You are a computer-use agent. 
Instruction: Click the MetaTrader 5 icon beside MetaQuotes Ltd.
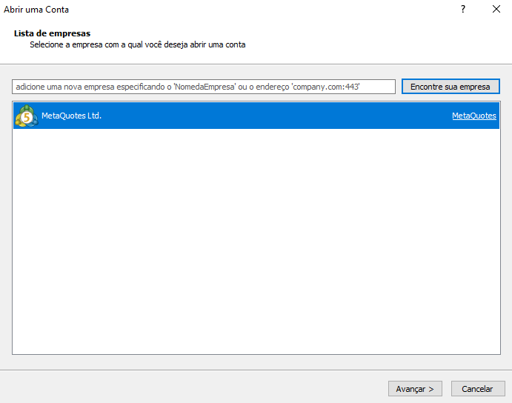(x=26, y=116)
